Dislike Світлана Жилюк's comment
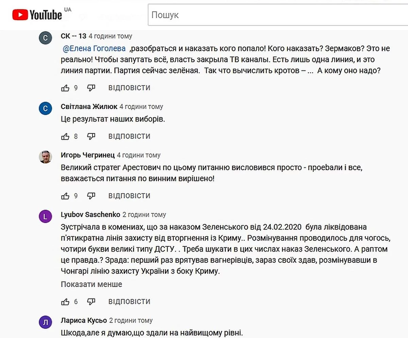408x338 pixels. click(91, 136)
